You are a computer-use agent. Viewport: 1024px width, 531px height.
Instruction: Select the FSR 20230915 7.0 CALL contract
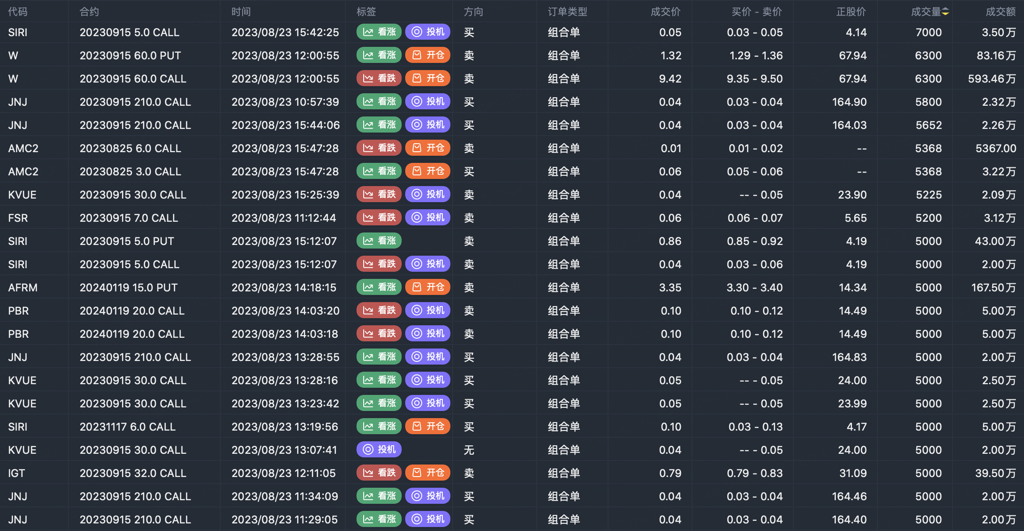click(x=129, y=218)
